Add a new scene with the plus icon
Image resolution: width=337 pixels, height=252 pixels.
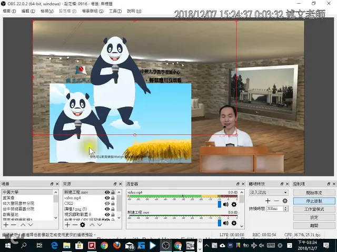pyautogui.click(x=6, y=225)
